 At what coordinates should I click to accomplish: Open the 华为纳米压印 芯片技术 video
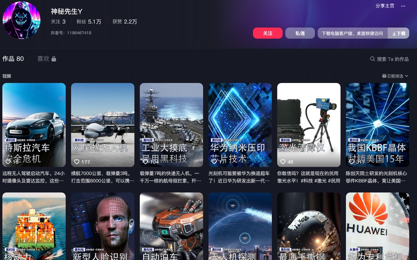click(240, 125)
